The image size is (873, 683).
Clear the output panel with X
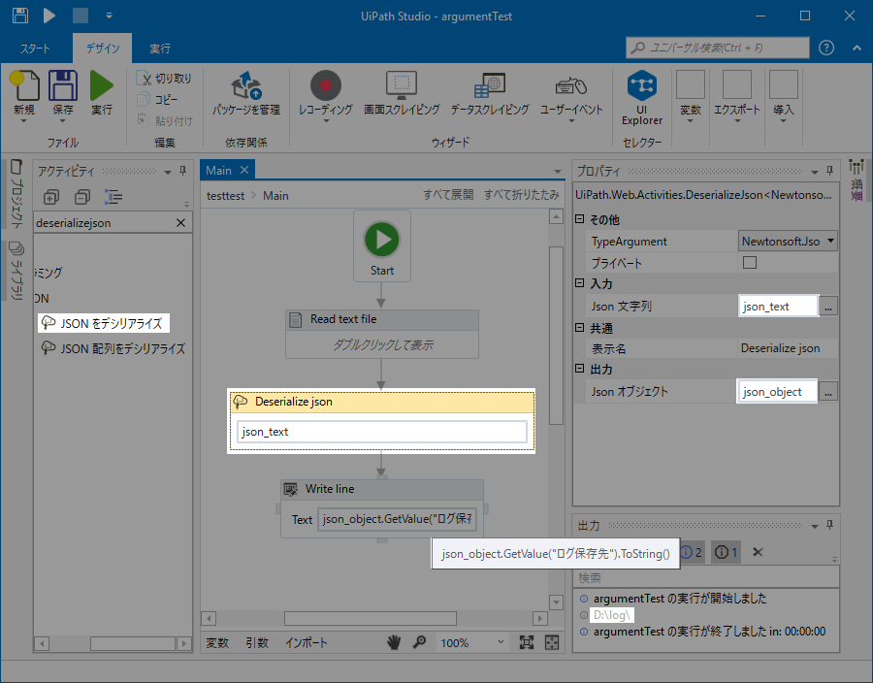(758, 552)
